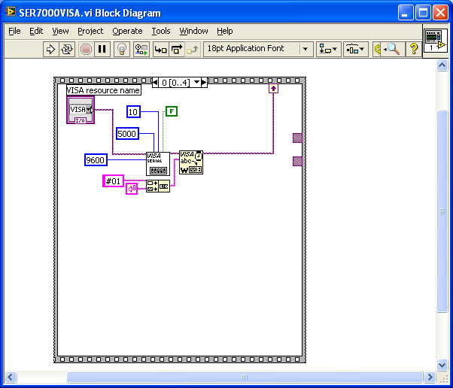Toggle Highlight Execution light bulb
This screenshot has width=453, height=388.
[x=122, y=50]
